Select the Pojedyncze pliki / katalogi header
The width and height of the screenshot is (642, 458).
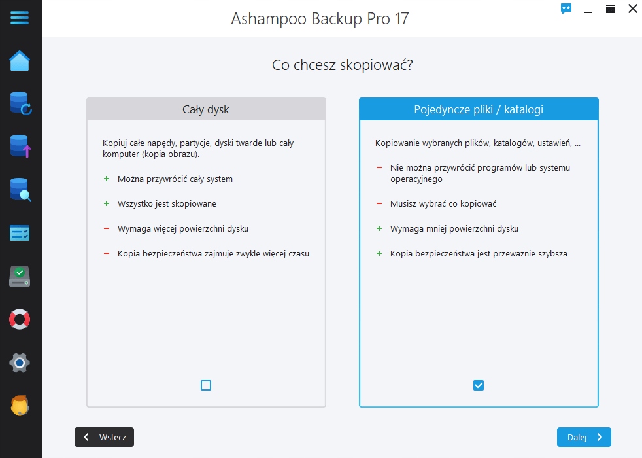[479, 109]
